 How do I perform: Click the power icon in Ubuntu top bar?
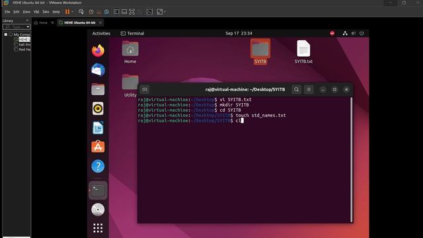(362, 33)
